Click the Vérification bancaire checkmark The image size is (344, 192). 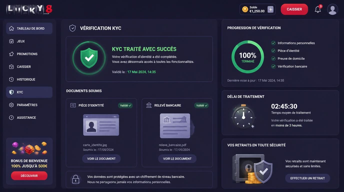coord(273,66)
